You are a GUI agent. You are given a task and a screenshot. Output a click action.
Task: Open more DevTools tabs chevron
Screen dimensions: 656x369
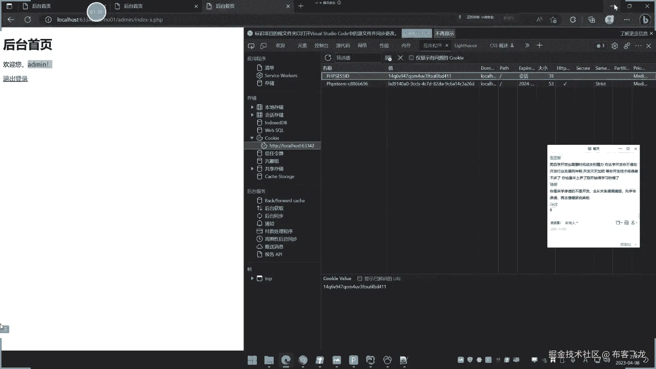(x=527, y=45)
